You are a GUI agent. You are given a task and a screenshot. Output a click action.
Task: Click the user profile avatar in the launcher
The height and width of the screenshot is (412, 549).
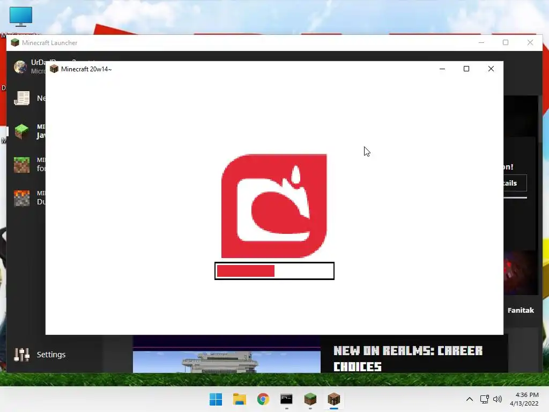[20, 67]
